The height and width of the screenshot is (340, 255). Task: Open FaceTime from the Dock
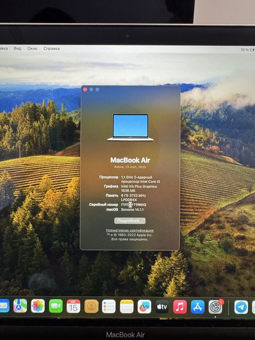coord(56,306)
